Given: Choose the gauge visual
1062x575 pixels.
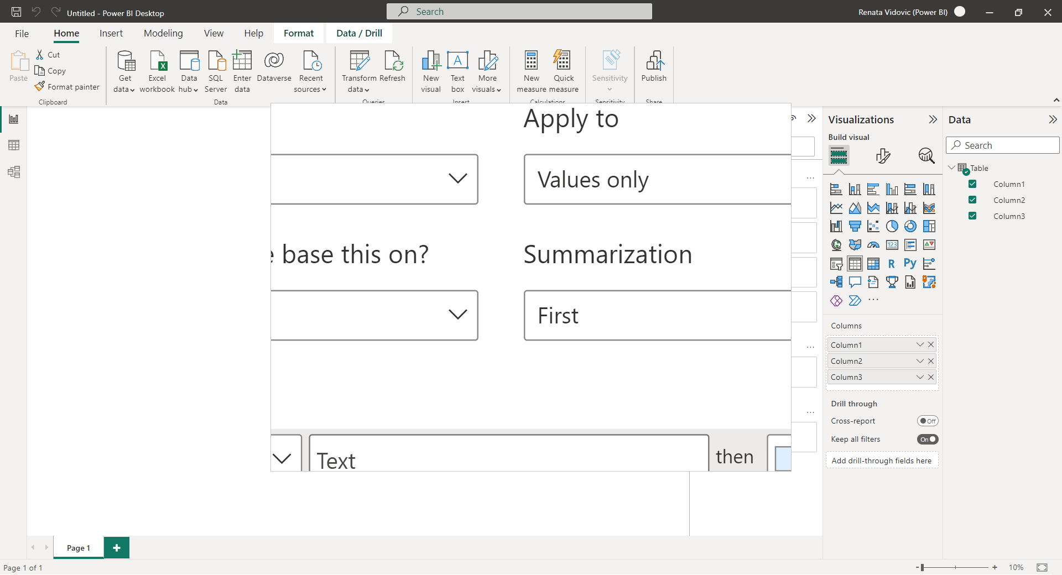Looking at the screenshot, I should 873,245.
